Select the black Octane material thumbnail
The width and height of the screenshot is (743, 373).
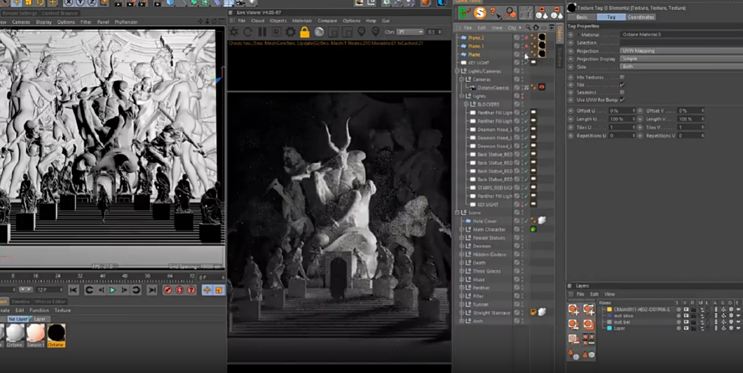[56, 333]
